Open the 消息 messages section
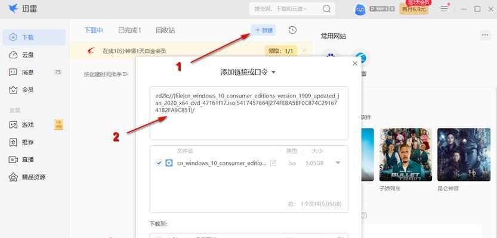The height and width of the screenshot is (238, 497). (x=34, y=73)
